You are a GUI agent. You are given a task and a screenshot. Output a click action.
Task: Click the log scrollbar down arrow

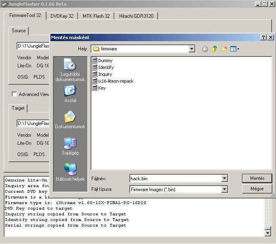pyautogui.click(x=267, y=233)
